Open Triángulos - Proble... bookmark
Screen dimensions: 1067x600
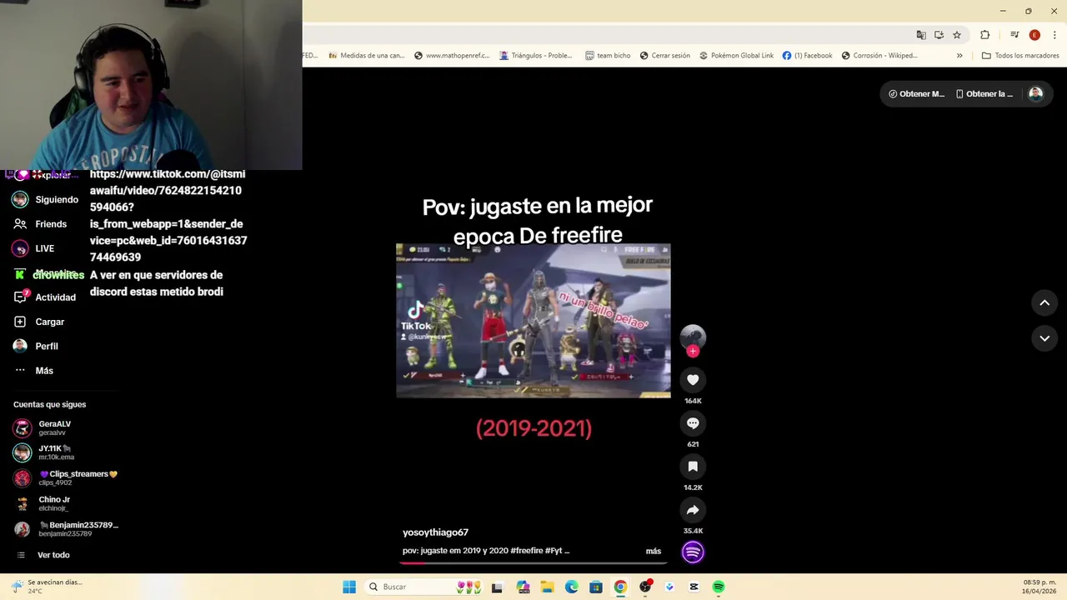point(536,56)
